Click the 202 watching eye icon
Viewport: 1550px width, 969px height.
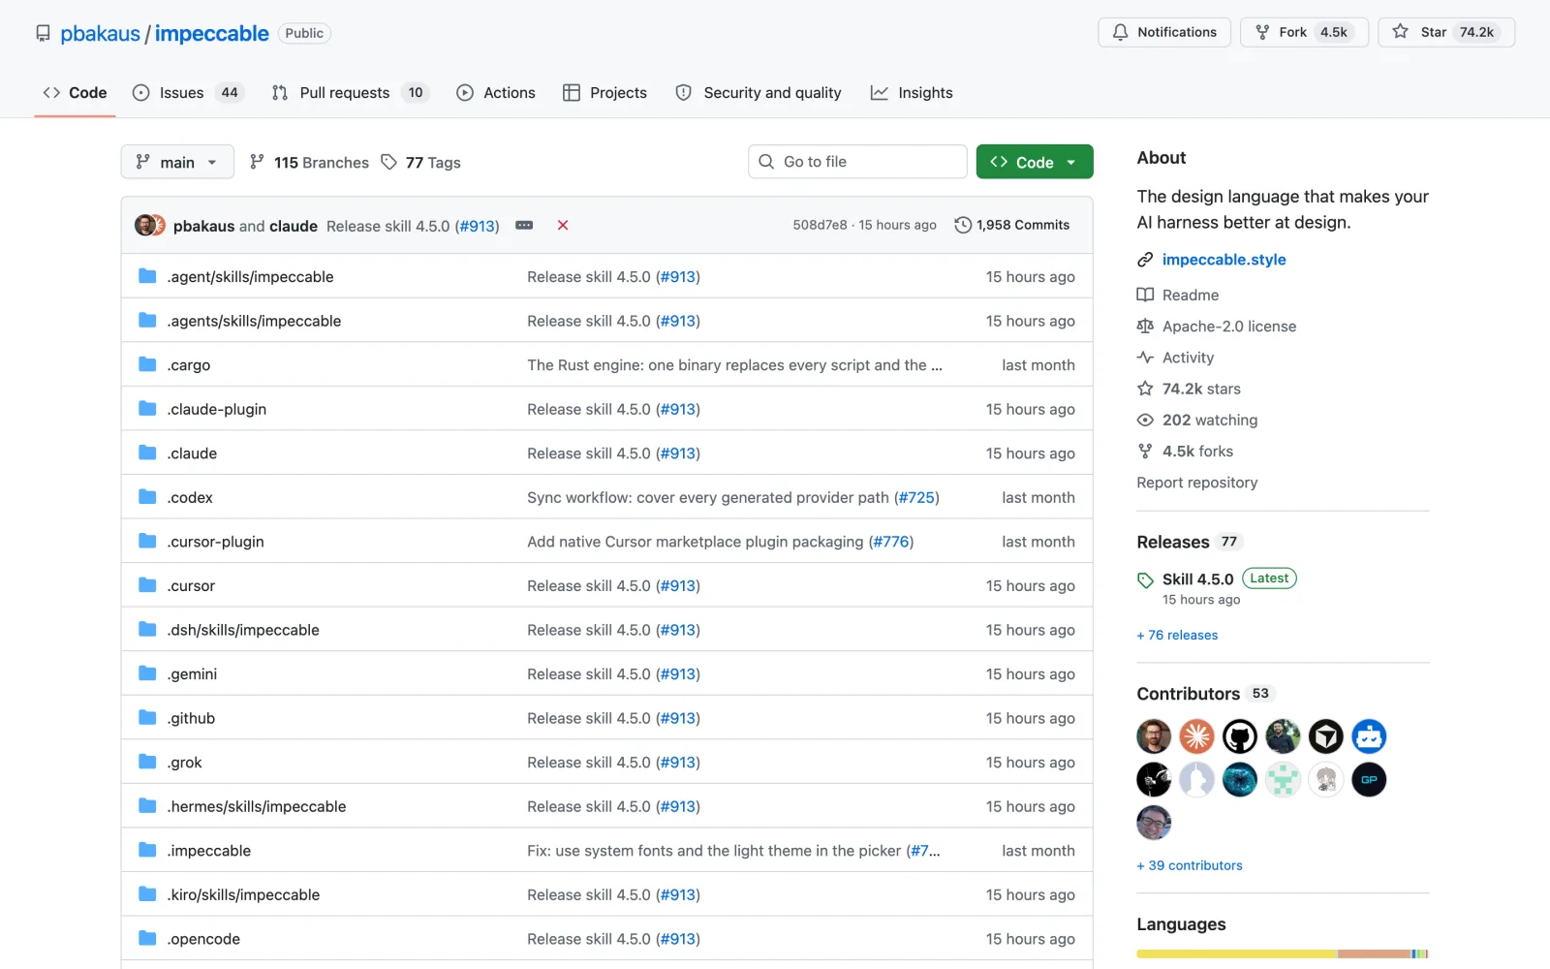1145,420
